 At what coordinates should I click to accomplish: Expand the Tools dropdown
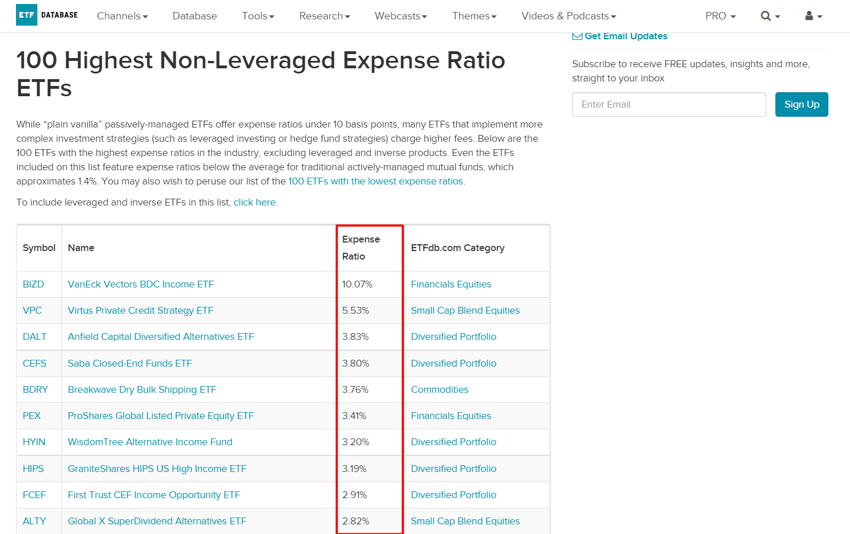[258, 16]
